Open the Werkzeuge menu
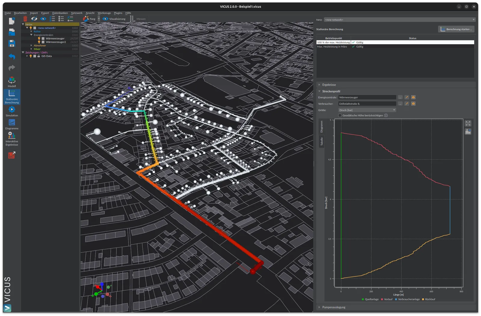The image size is (481, 316). pyautogui.click(x=104, y=13)
